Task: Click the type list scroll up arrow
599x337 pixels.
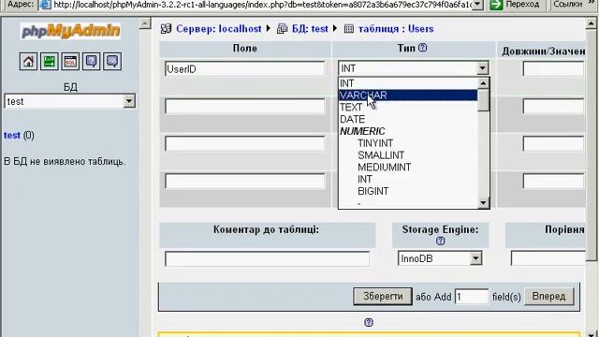Action: (x=483, y=83)
